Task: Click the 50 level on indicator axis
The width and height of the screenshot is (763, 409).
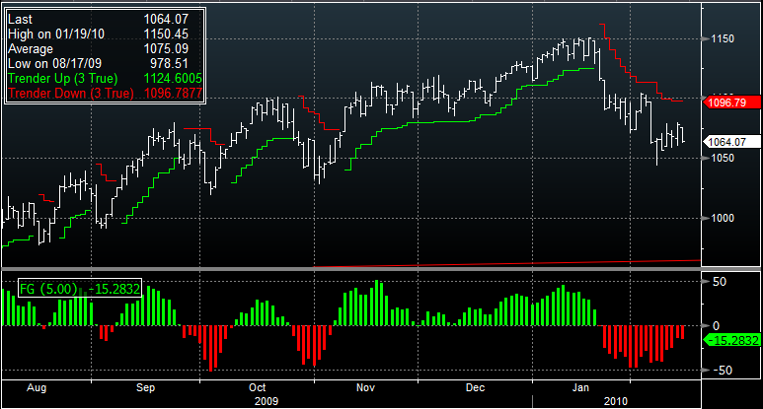Action: point(720,282)
